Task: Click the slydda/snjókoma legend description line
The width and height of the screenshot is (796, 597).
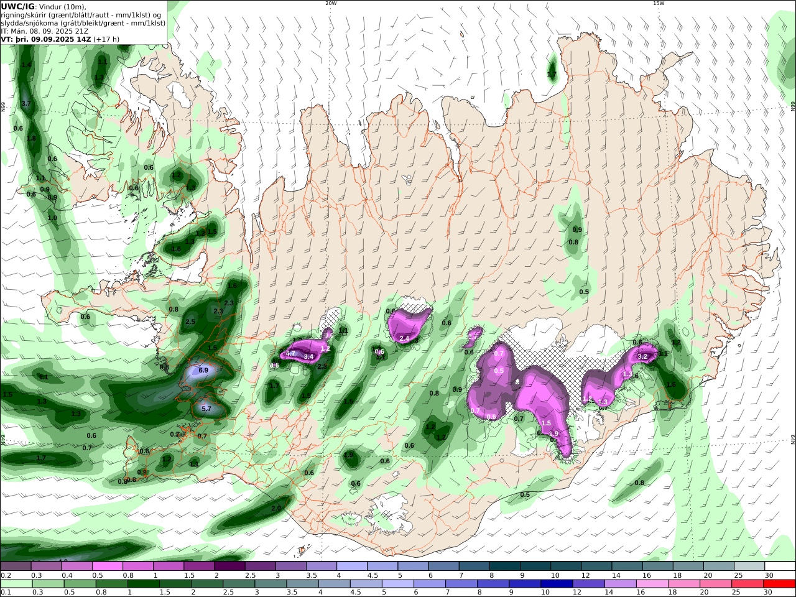Action: click(x=83, y=23)
